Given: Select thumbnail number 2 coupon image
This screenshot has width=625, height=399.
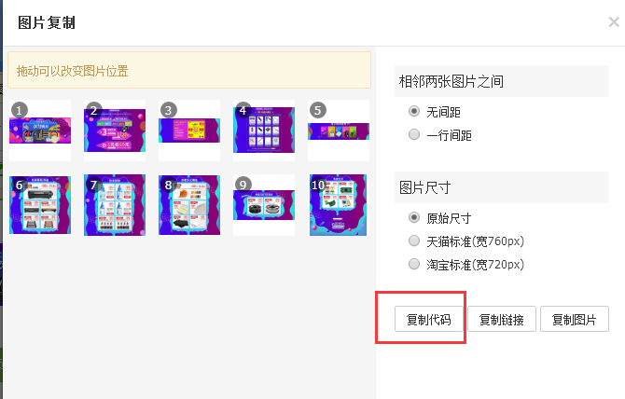Looking at the screenshot, I should point(115,131).
